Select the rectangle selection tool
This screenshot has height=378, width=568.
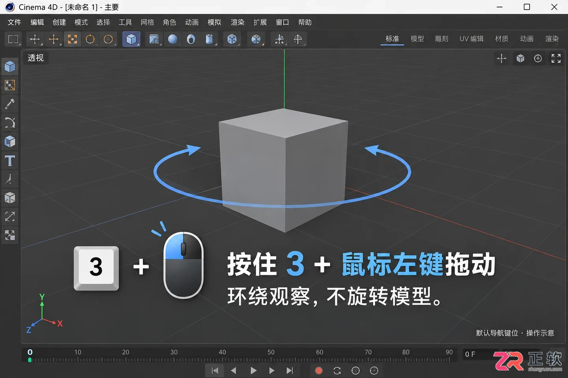[x=13, y=39]
